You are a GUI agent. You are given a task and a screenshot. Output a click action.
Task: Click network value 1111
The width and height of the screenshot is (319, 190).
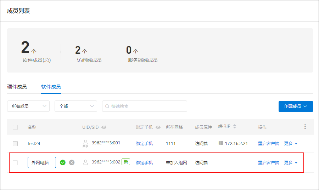[x=171, y=144]
